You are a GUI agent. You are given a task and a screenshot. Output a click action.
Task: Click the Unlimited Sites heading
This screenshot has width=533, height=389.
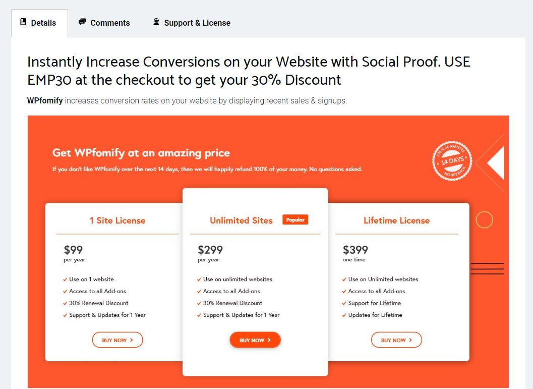241,220
